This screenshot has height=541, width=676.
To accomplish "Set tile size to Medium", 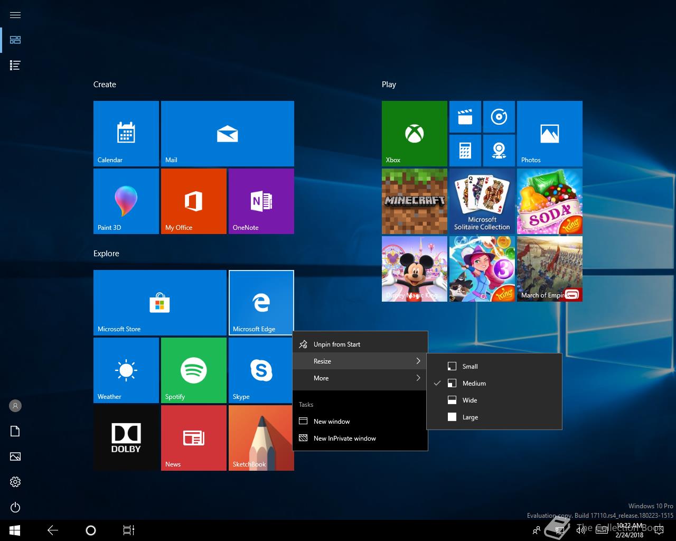I will point(494,384).
